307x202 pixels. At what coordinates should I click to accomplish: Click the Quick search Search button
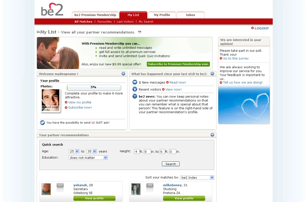pyautogui.click(x=171, y=164)
